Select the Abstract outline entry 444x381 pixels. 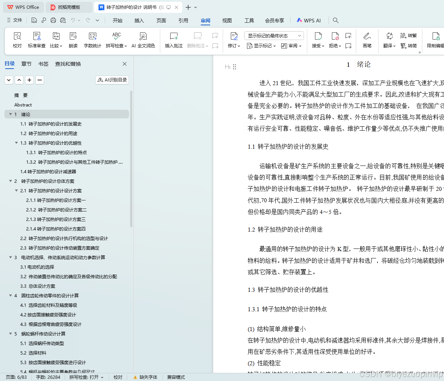coord(23,105)
